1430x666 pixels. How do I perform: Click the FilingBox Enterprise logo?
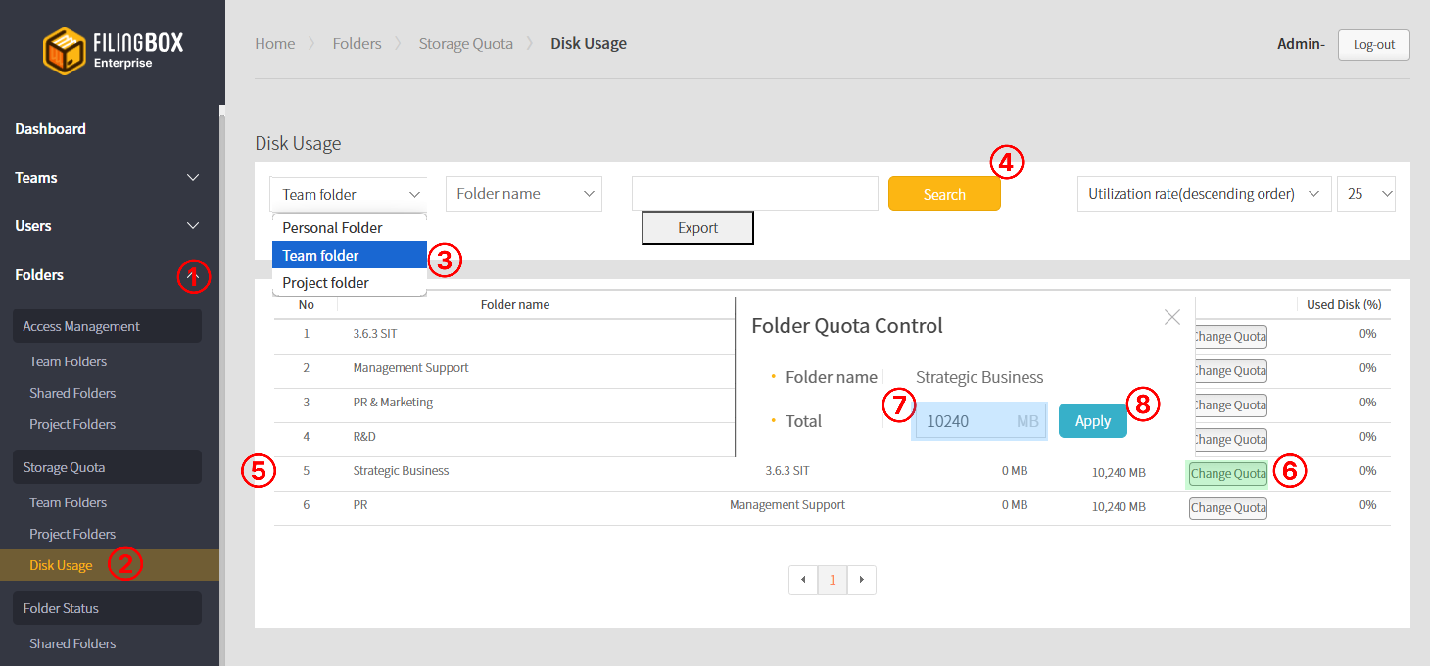coord(113,50)
